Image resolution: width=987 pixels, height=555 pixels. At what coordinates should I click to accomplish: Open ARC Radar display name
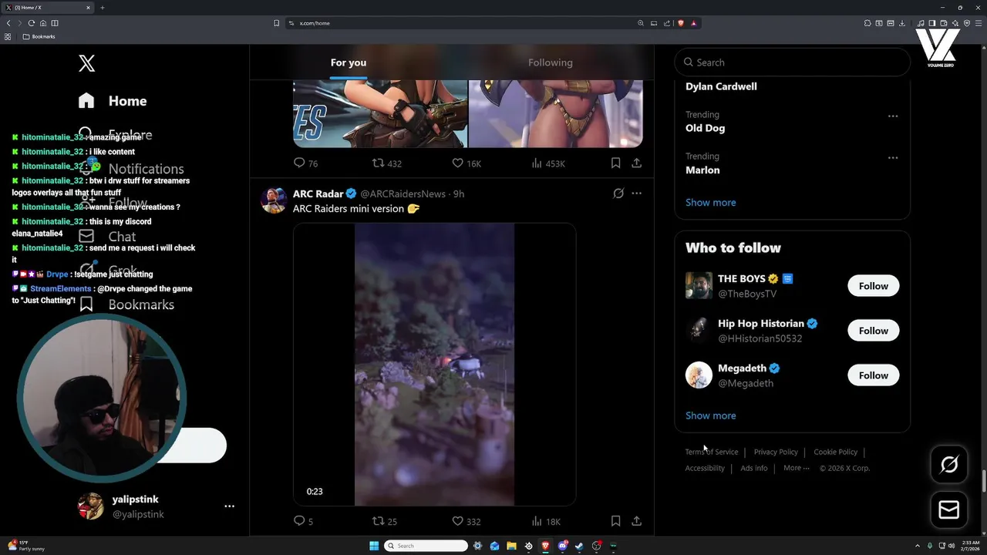click(x=318, y=193)
